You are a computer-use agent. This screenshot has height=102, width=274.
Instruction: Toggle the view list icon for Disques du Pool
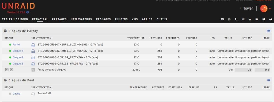coord(269,80)
